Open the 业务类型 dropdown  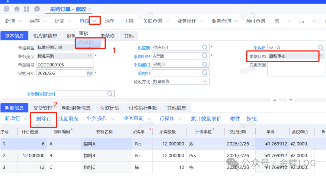pos(90,56)
